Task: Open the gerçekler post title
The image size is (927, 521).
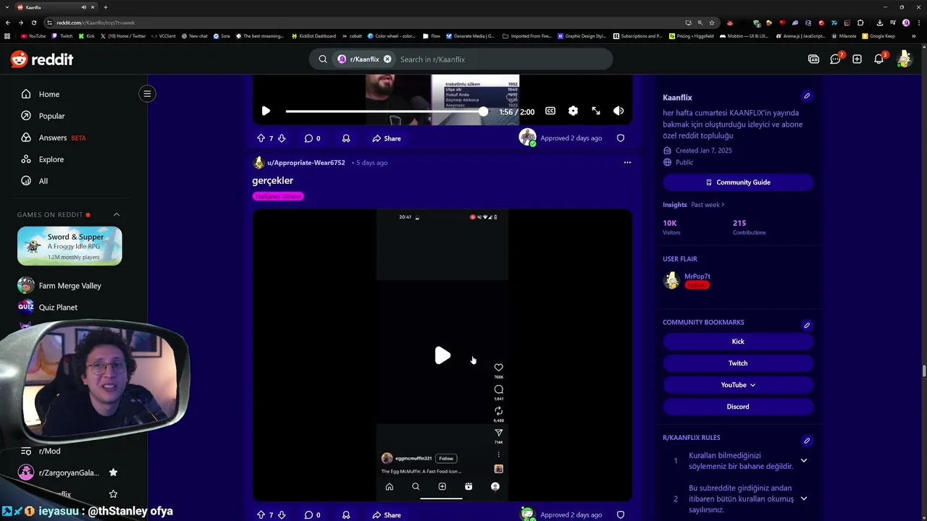Action: [x=272, y=180]
